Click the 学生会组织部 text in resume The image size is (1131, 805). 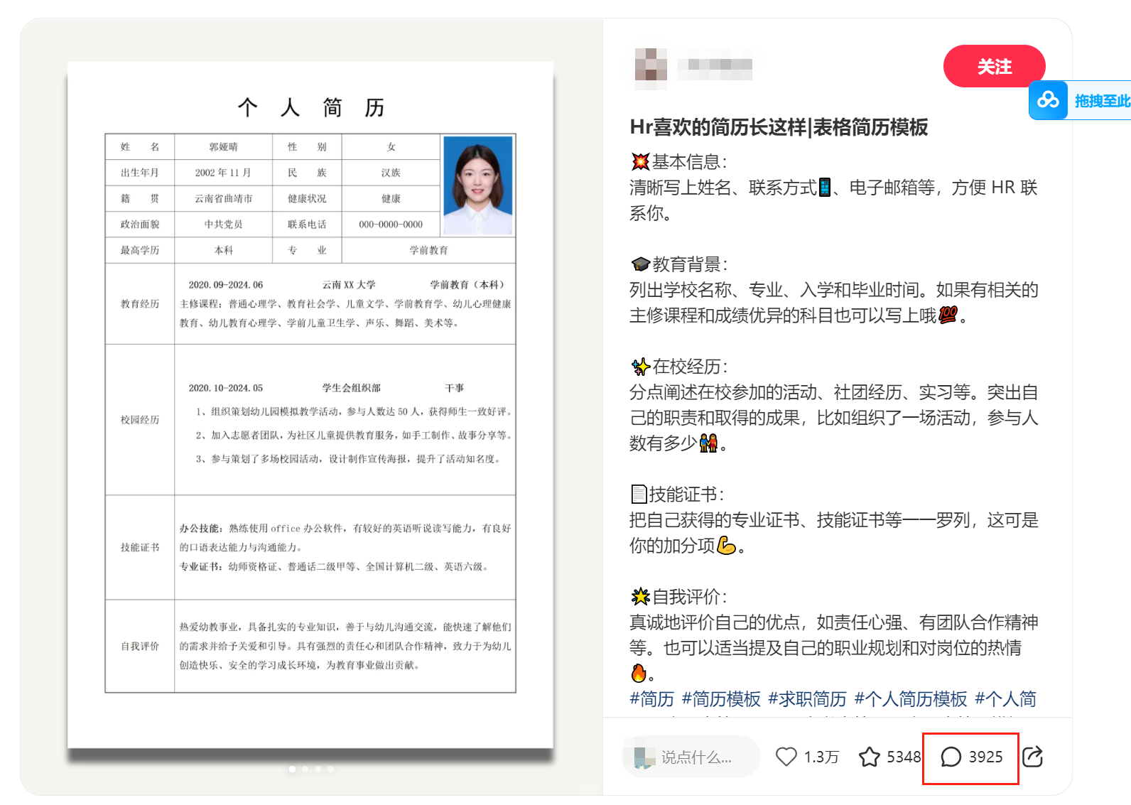pos(351,388)
